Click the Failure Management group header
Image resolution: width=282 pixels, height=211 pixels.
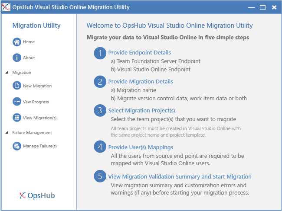(x=32, y=132)
